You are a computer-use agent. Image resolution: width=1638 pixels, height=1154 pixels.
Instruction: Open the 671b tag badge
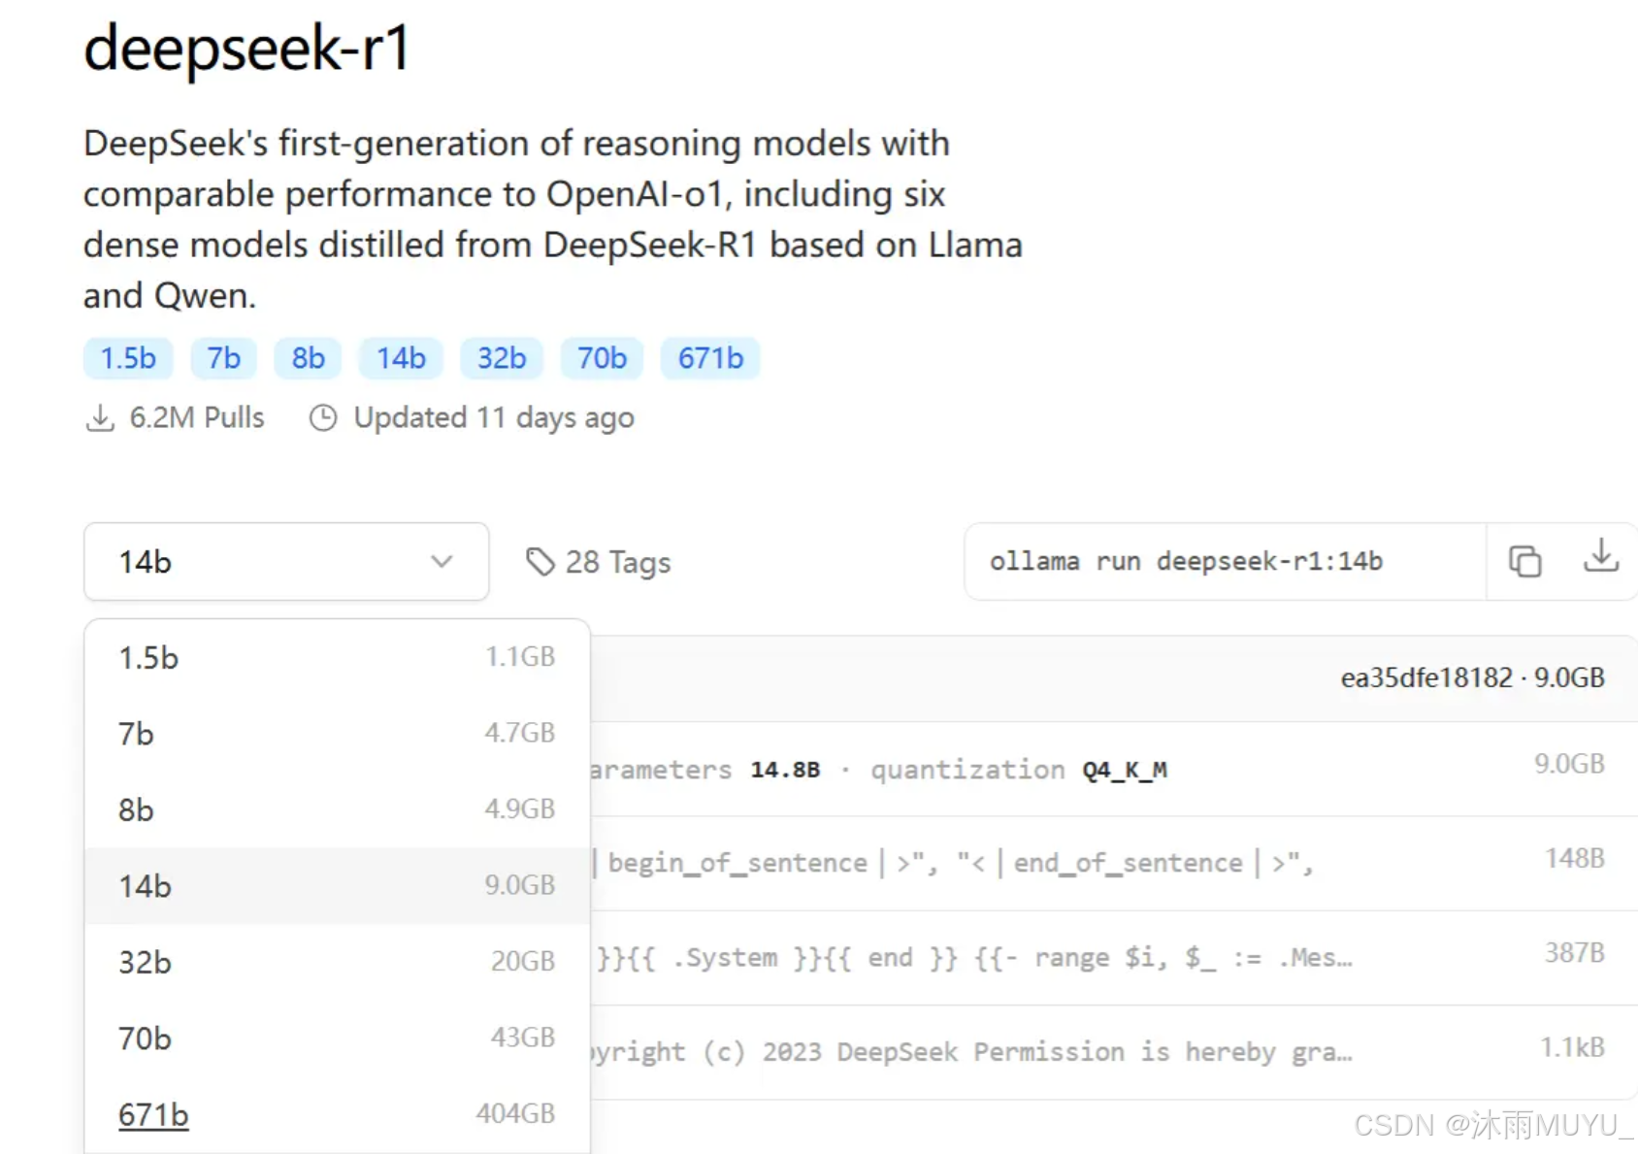(x=710, y=358)
